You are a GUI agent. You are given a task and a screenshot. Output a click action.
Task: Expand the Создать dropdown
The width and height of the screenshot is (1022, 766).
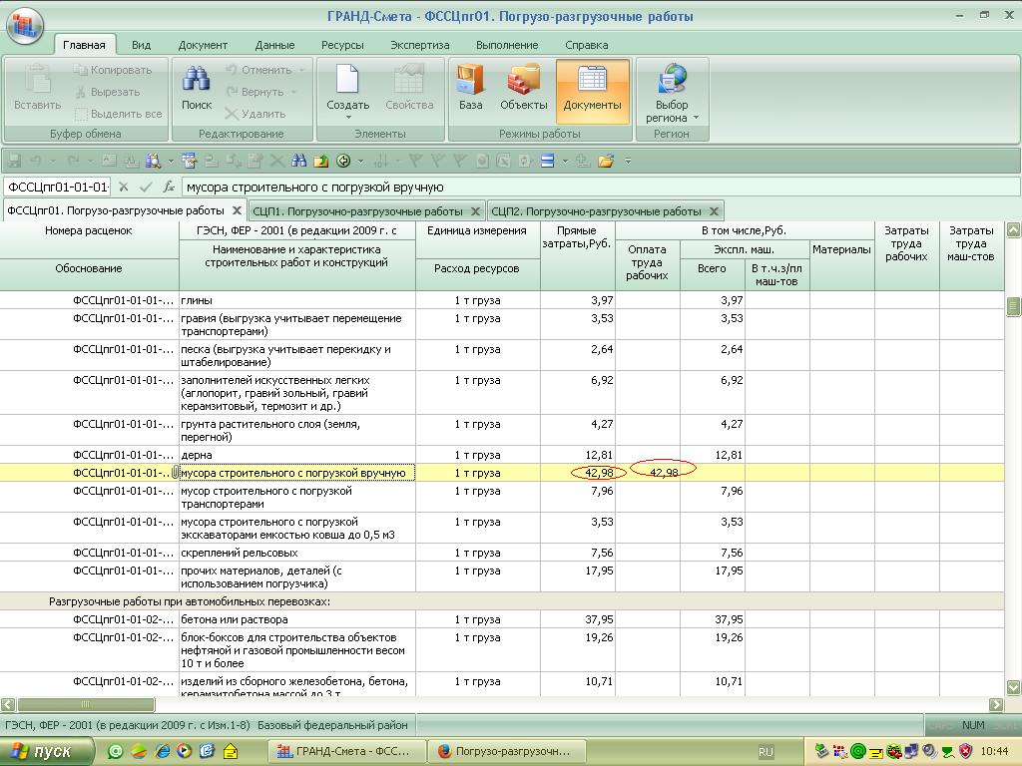[348, 118]
